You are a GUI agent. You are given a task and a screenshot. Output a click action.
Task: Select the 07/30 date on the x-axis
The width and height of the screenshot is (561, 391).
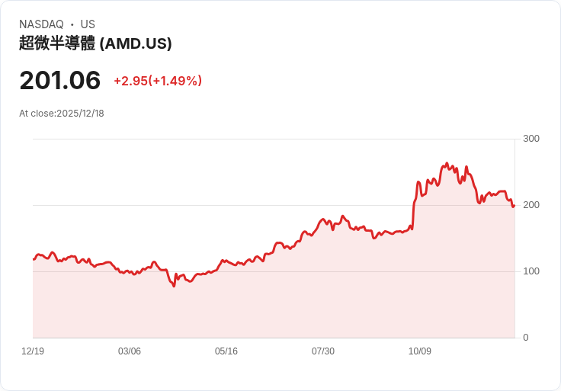tap(323, 351)
